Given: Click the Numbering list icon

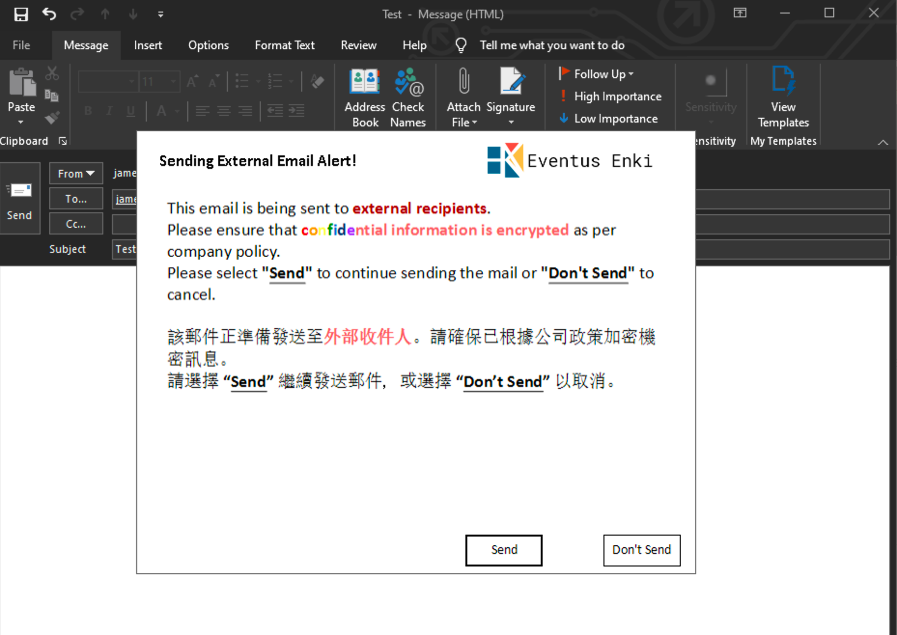Looking at the screenshot, I should [x=275, y=81].
